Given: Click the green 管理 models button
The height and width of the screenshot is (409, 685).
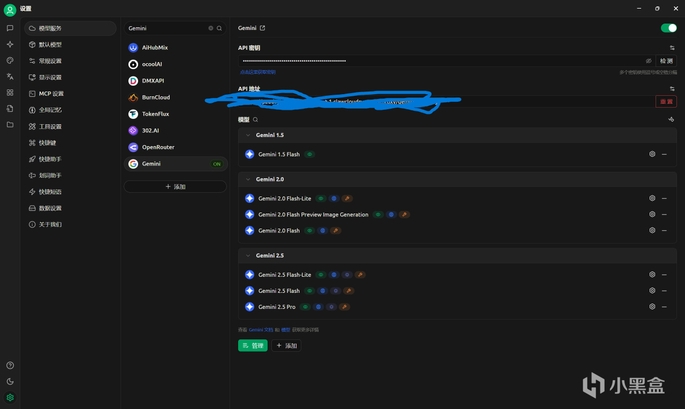Looking at the screenshot, I should pos(253,346).
